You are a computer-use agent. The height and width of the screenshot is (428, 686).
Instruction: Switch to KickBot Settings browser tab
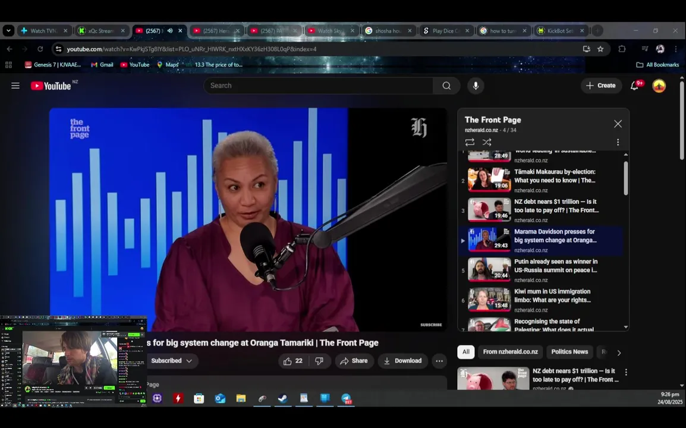561,31
